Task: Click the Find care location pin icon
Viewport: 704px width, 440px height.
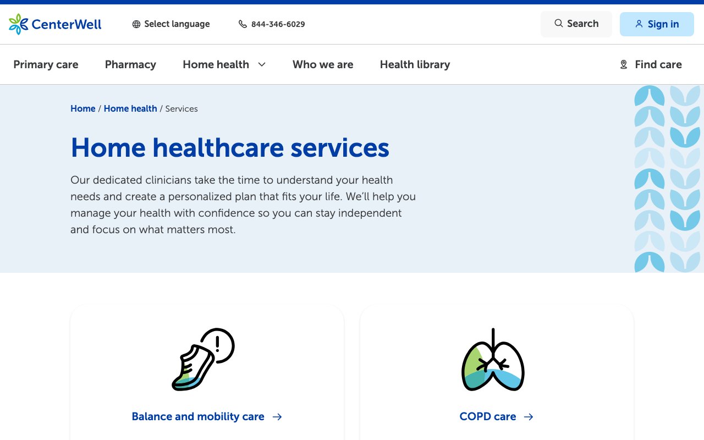Action: [x=624, y=64]
